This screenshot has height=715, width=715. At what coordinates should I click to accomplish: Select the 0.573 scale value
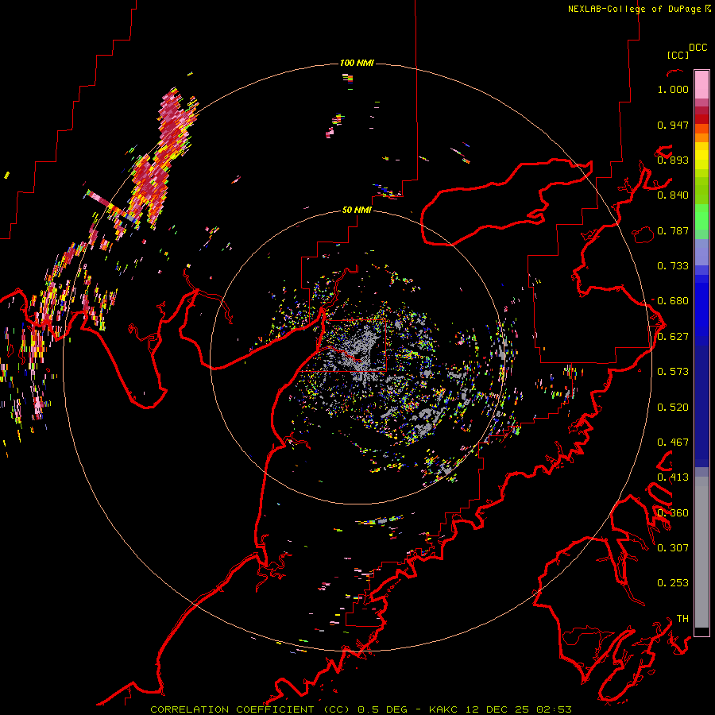[673, 372]
